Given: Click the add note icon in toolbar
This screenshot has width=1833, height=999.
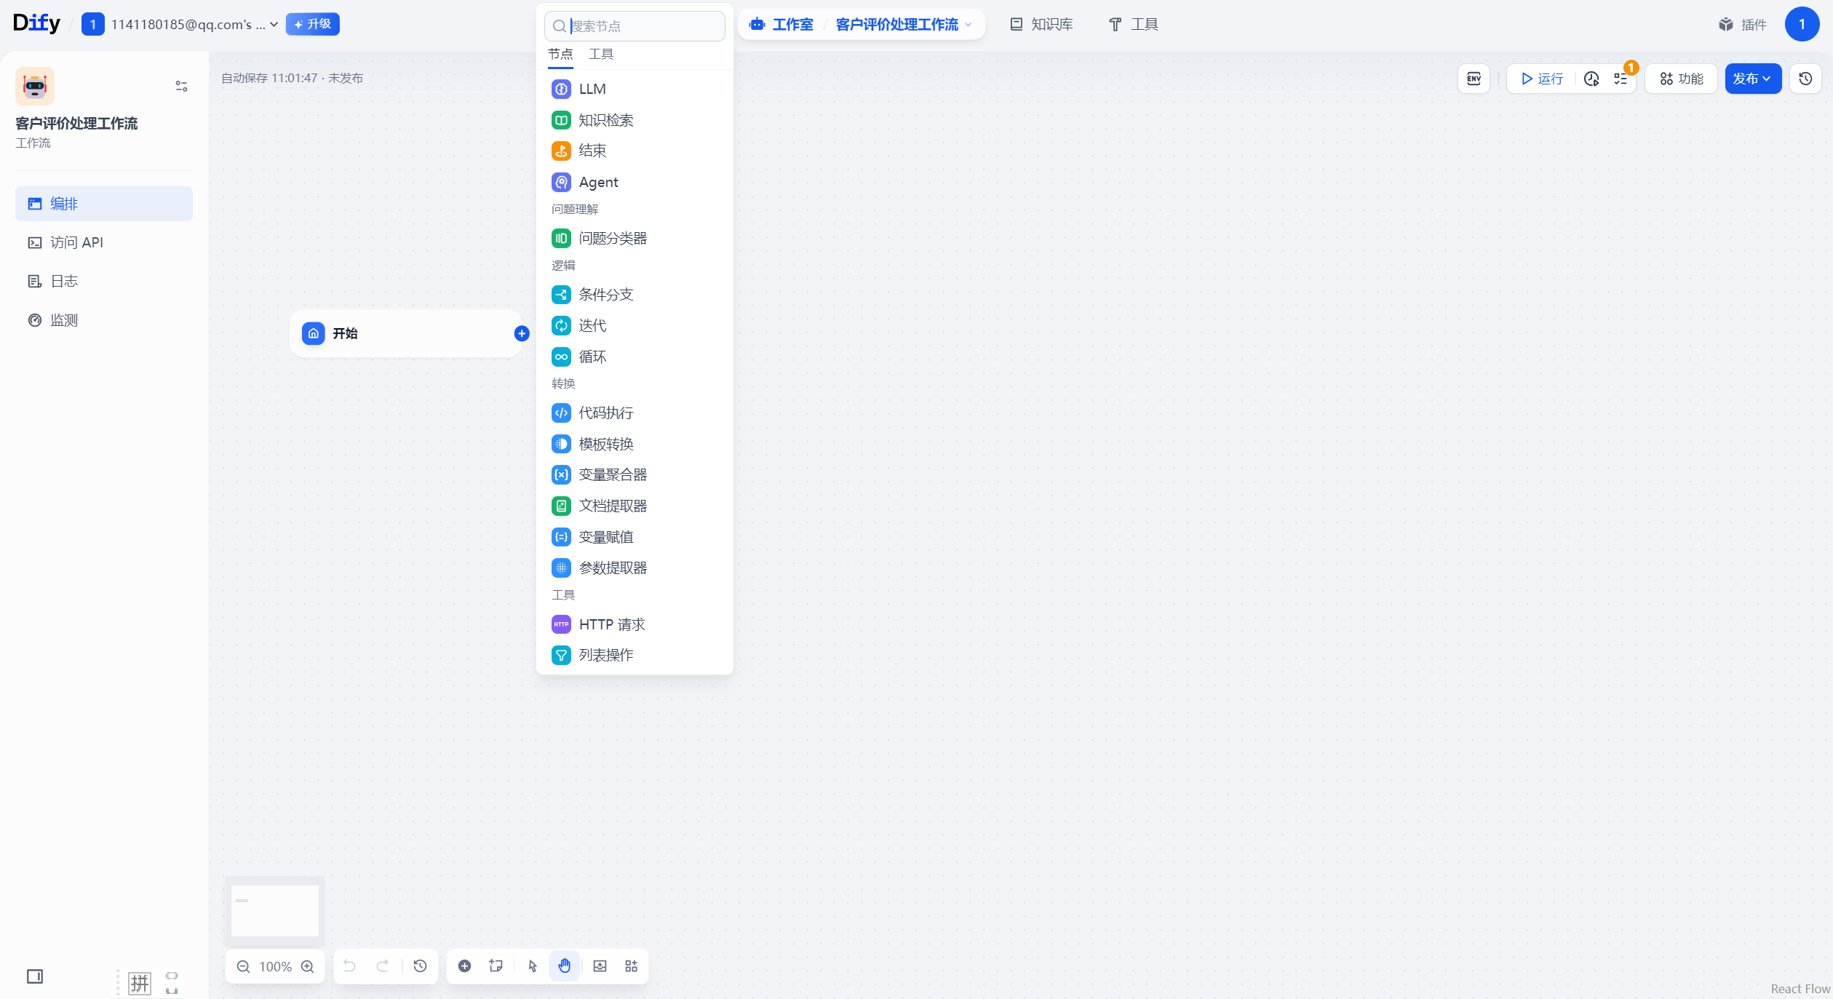Looking at the screenshot, I should 496,966.
